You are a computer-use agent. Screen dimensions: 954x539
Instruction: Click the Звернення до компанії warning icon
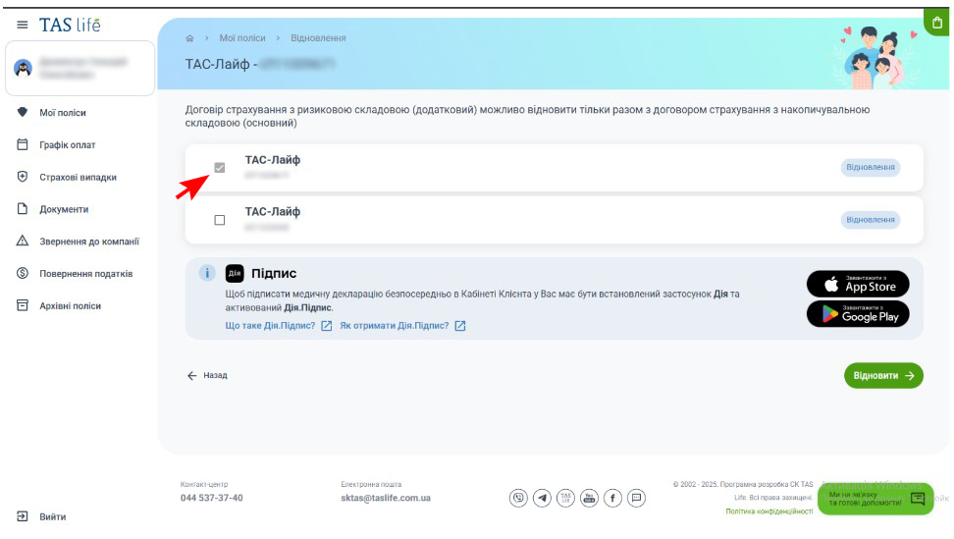[x=23, y=241]
